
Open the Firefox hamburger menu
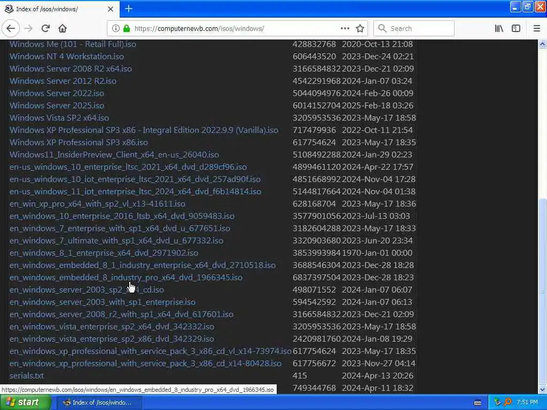[x=536, y=29]
